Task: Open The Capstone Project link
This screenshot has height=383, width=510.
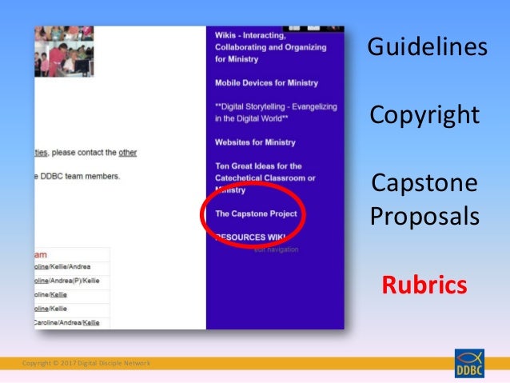Action: pos(256,213)
